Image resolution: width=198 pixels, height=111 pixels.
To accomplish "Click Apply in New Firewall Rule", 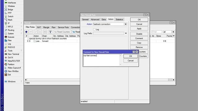I will click(x=139, y=29).
